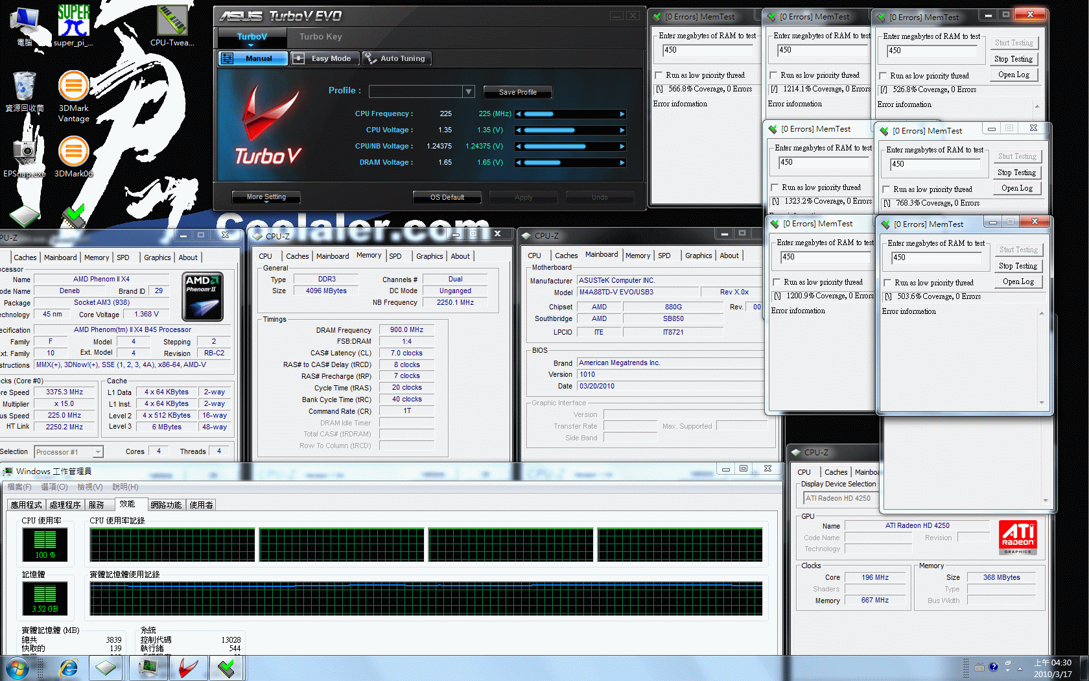Enable low priority thread, 1214.1% coverage MemTest
Image resolution: width=1089 pixels, height=681 pixels.
click(x=773, y=75)
